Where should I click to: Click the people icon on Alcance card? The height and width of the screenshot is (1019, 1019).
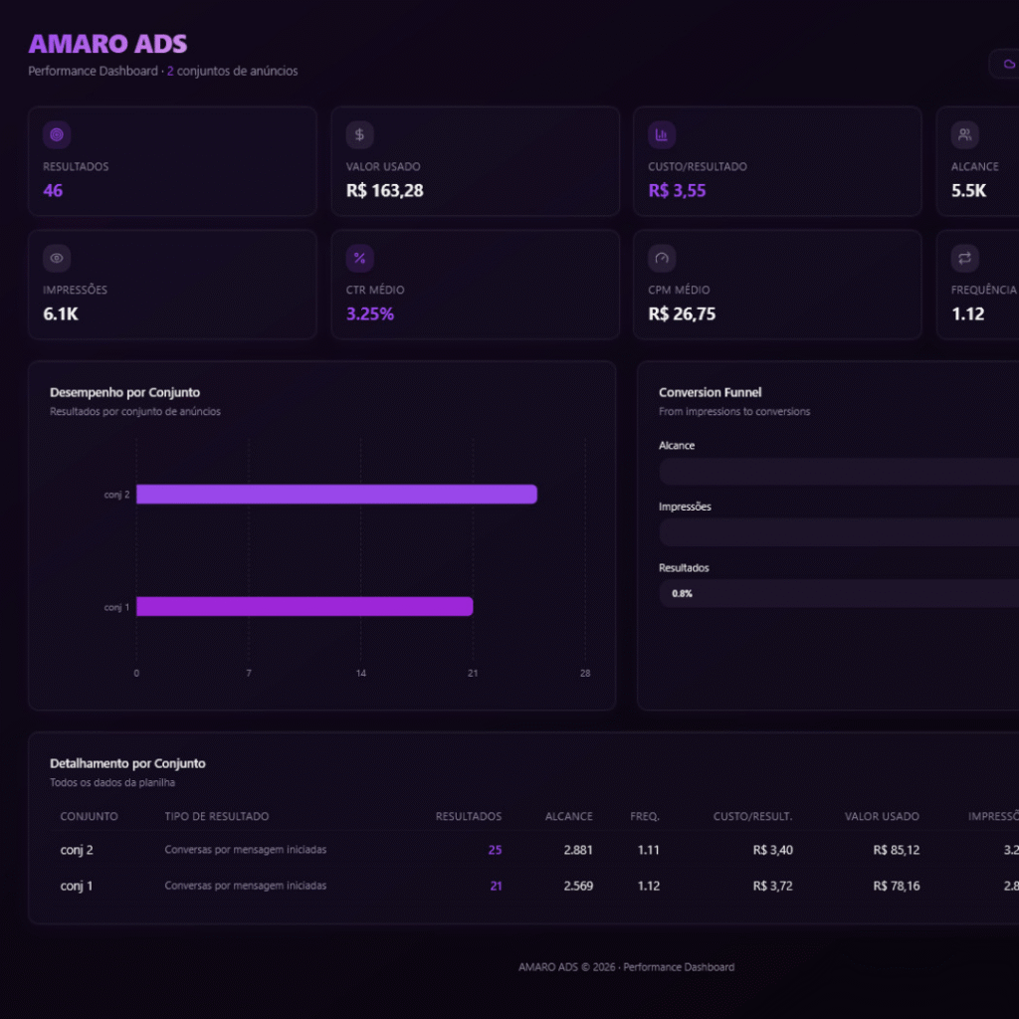(x=964, y=135)
